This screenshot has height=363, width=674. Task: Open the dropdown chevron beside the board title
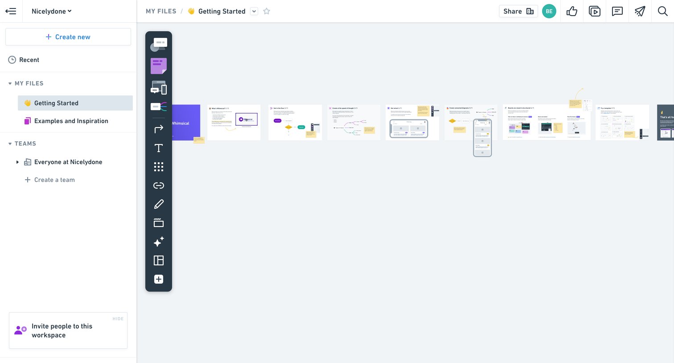(x=254, y=11)
